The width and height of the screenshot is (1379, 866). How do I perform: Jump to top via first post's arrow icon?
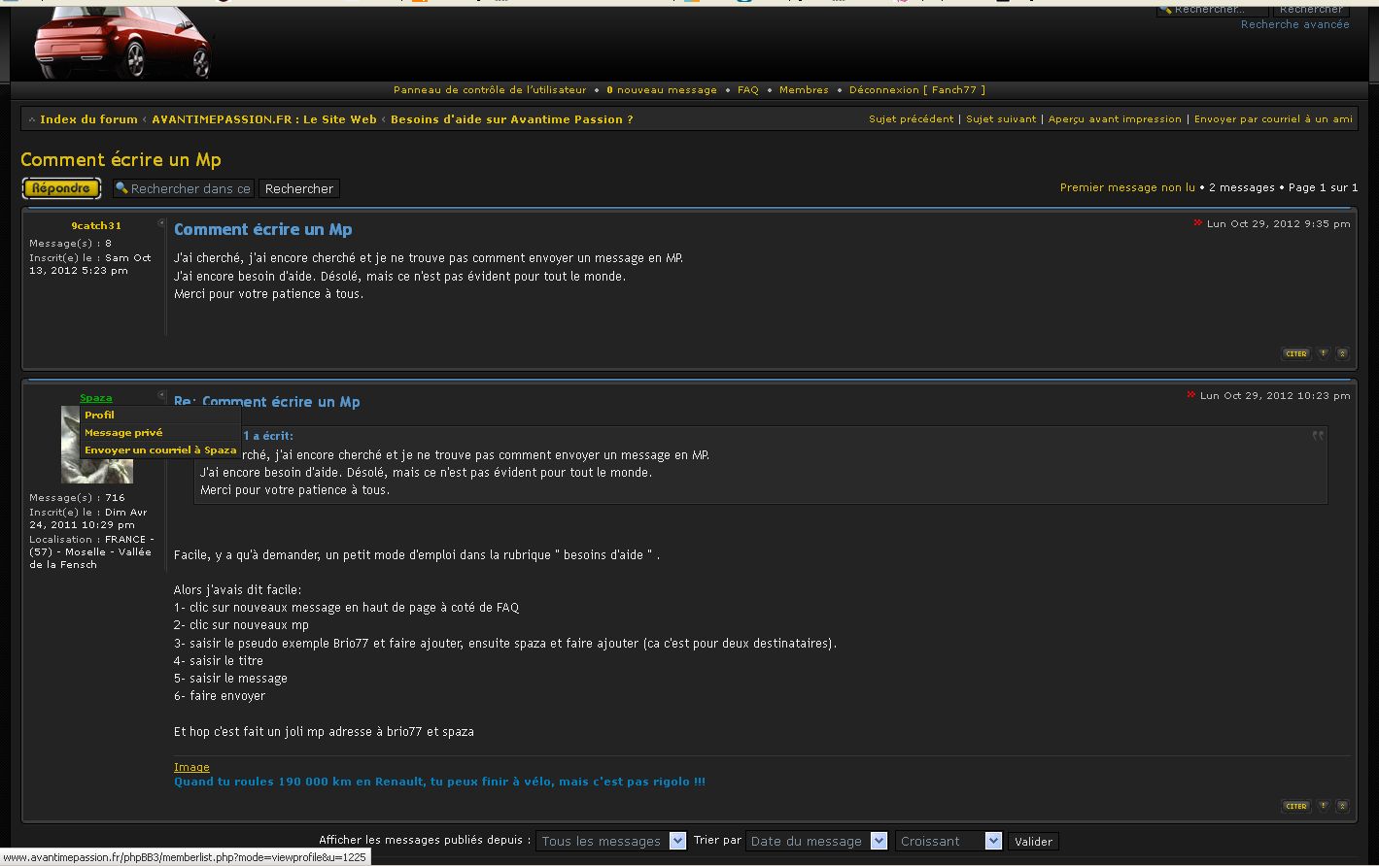pyautogui.click(x=1342, y=354)
